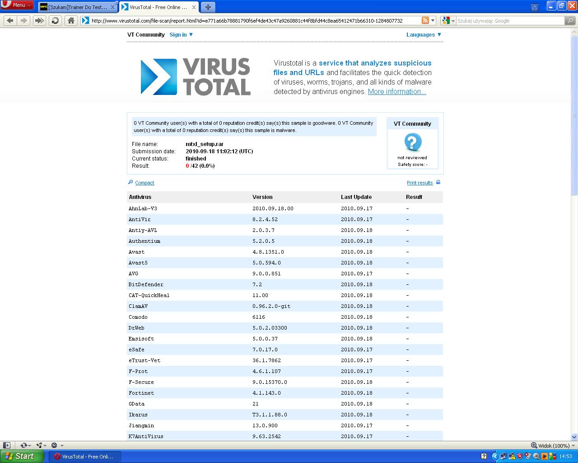578x463 pixels.
Task: Click the system clock 14:53
Action: tap(566, 456)
